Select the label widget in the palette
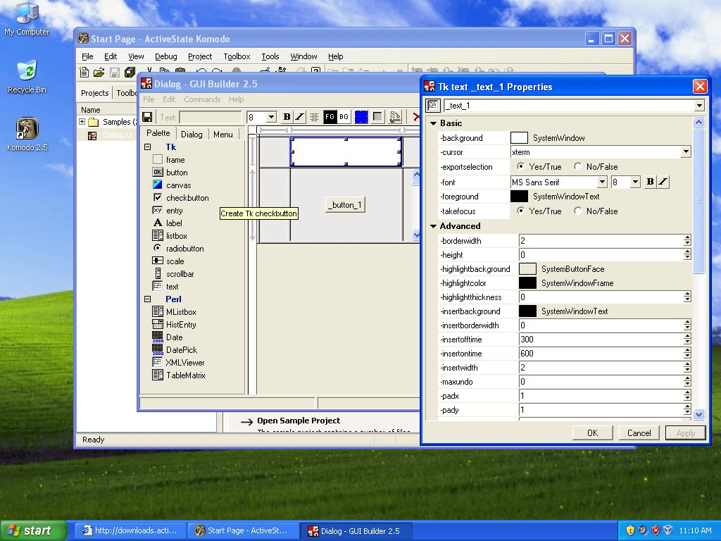This screenshot has height=541, width=721. (x=167, y=223)
